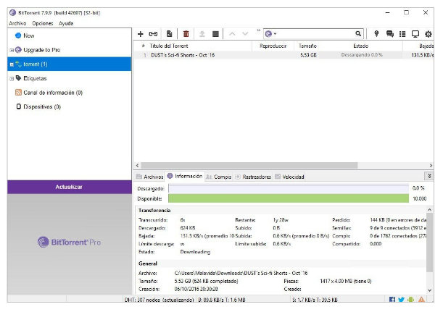Click the Start Torrent upload-arrow icon

[202, 34]
